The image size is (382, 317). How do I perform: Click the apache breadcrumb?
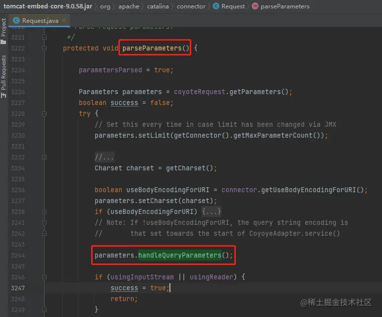[x=129, y=6]
